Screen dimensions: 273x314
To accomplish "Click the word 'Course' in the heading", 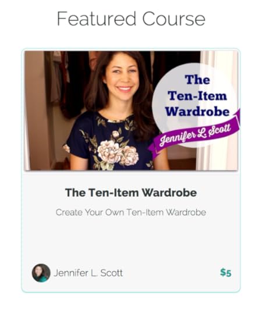I will (x=174, y=19).
